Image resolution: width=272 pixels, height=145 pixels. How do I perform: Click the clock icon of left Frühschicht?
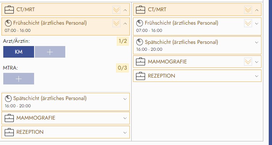[x=8, y=23]
